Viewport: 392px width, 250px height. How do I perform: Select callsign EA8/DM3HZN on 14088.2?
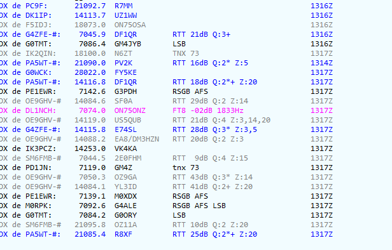coord(137,139)
